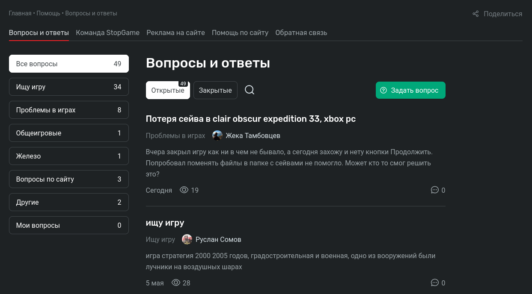Viewport: 532px width, 294px height.
Task: Click the share icon next to Поделиться
Action: coord(476,14)
